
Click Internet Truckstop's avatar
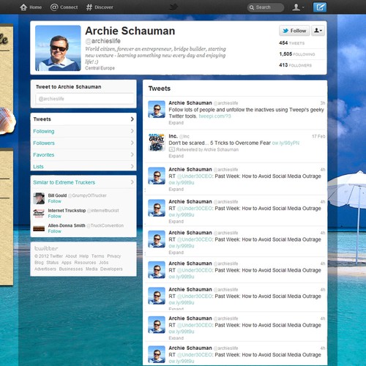click(39, 213)
